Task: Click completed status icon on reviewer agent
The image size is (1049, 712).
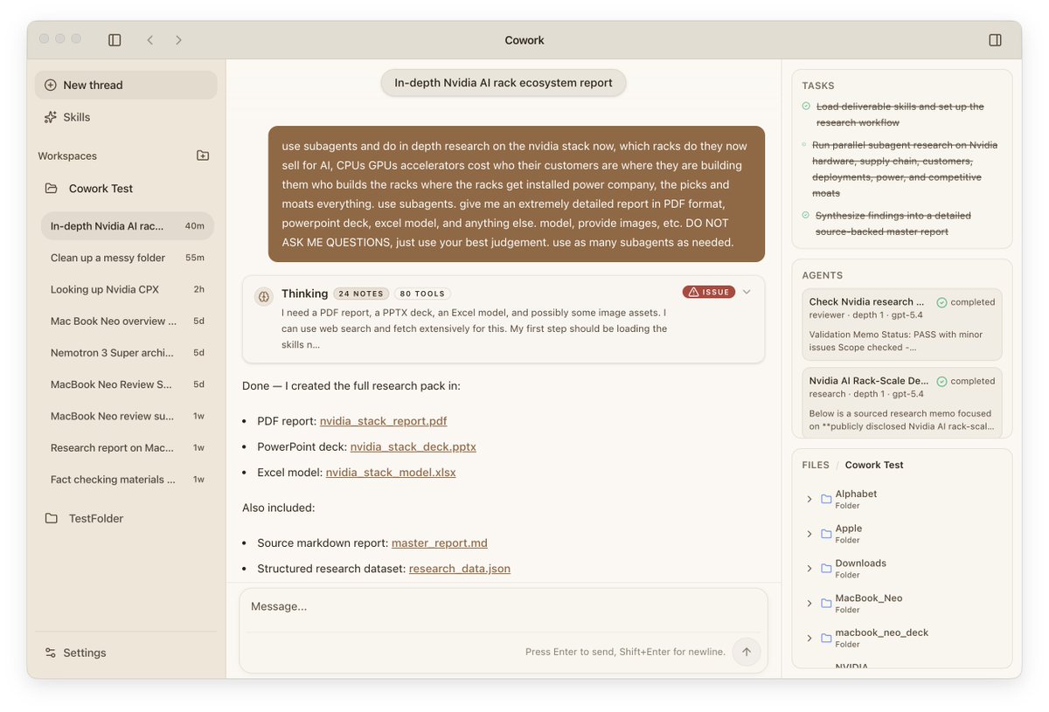Action: (941, 302)
